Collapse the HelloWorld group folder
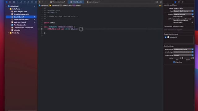The image size is (198, 111). coord(9,9)
